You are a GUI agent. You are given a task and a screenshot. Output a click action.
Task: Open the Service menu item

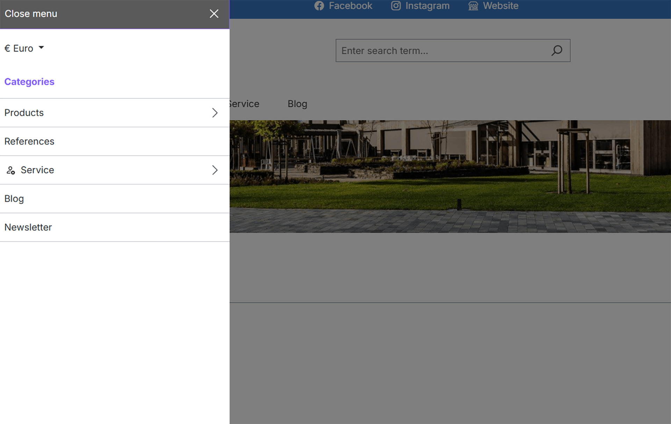pyautogui.click(x=115, y=170)
